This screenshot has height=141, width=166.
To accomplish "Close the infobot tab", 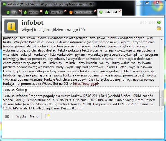I will [x=120, y=11].
